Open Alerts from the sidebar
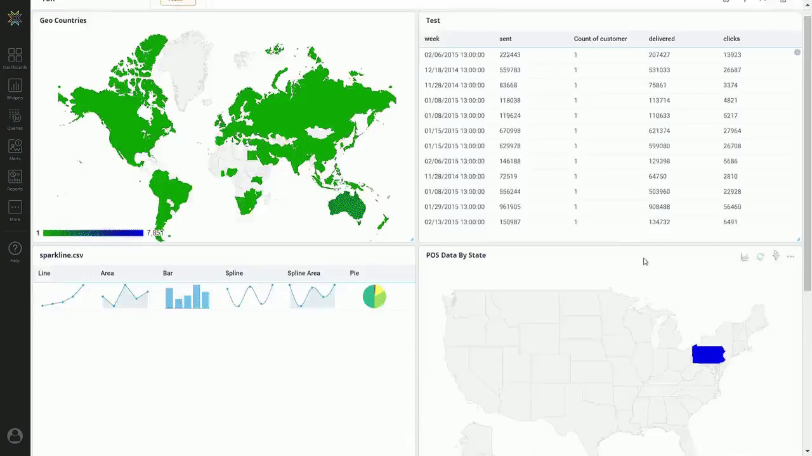 15,149
